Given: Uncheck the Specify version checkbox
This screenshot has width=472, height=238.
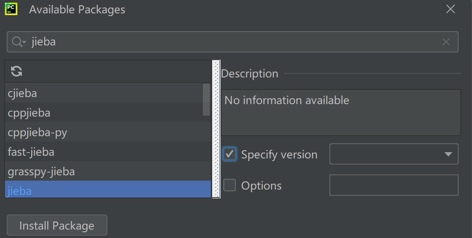Looking at the screenshot, I should (230, 154).
